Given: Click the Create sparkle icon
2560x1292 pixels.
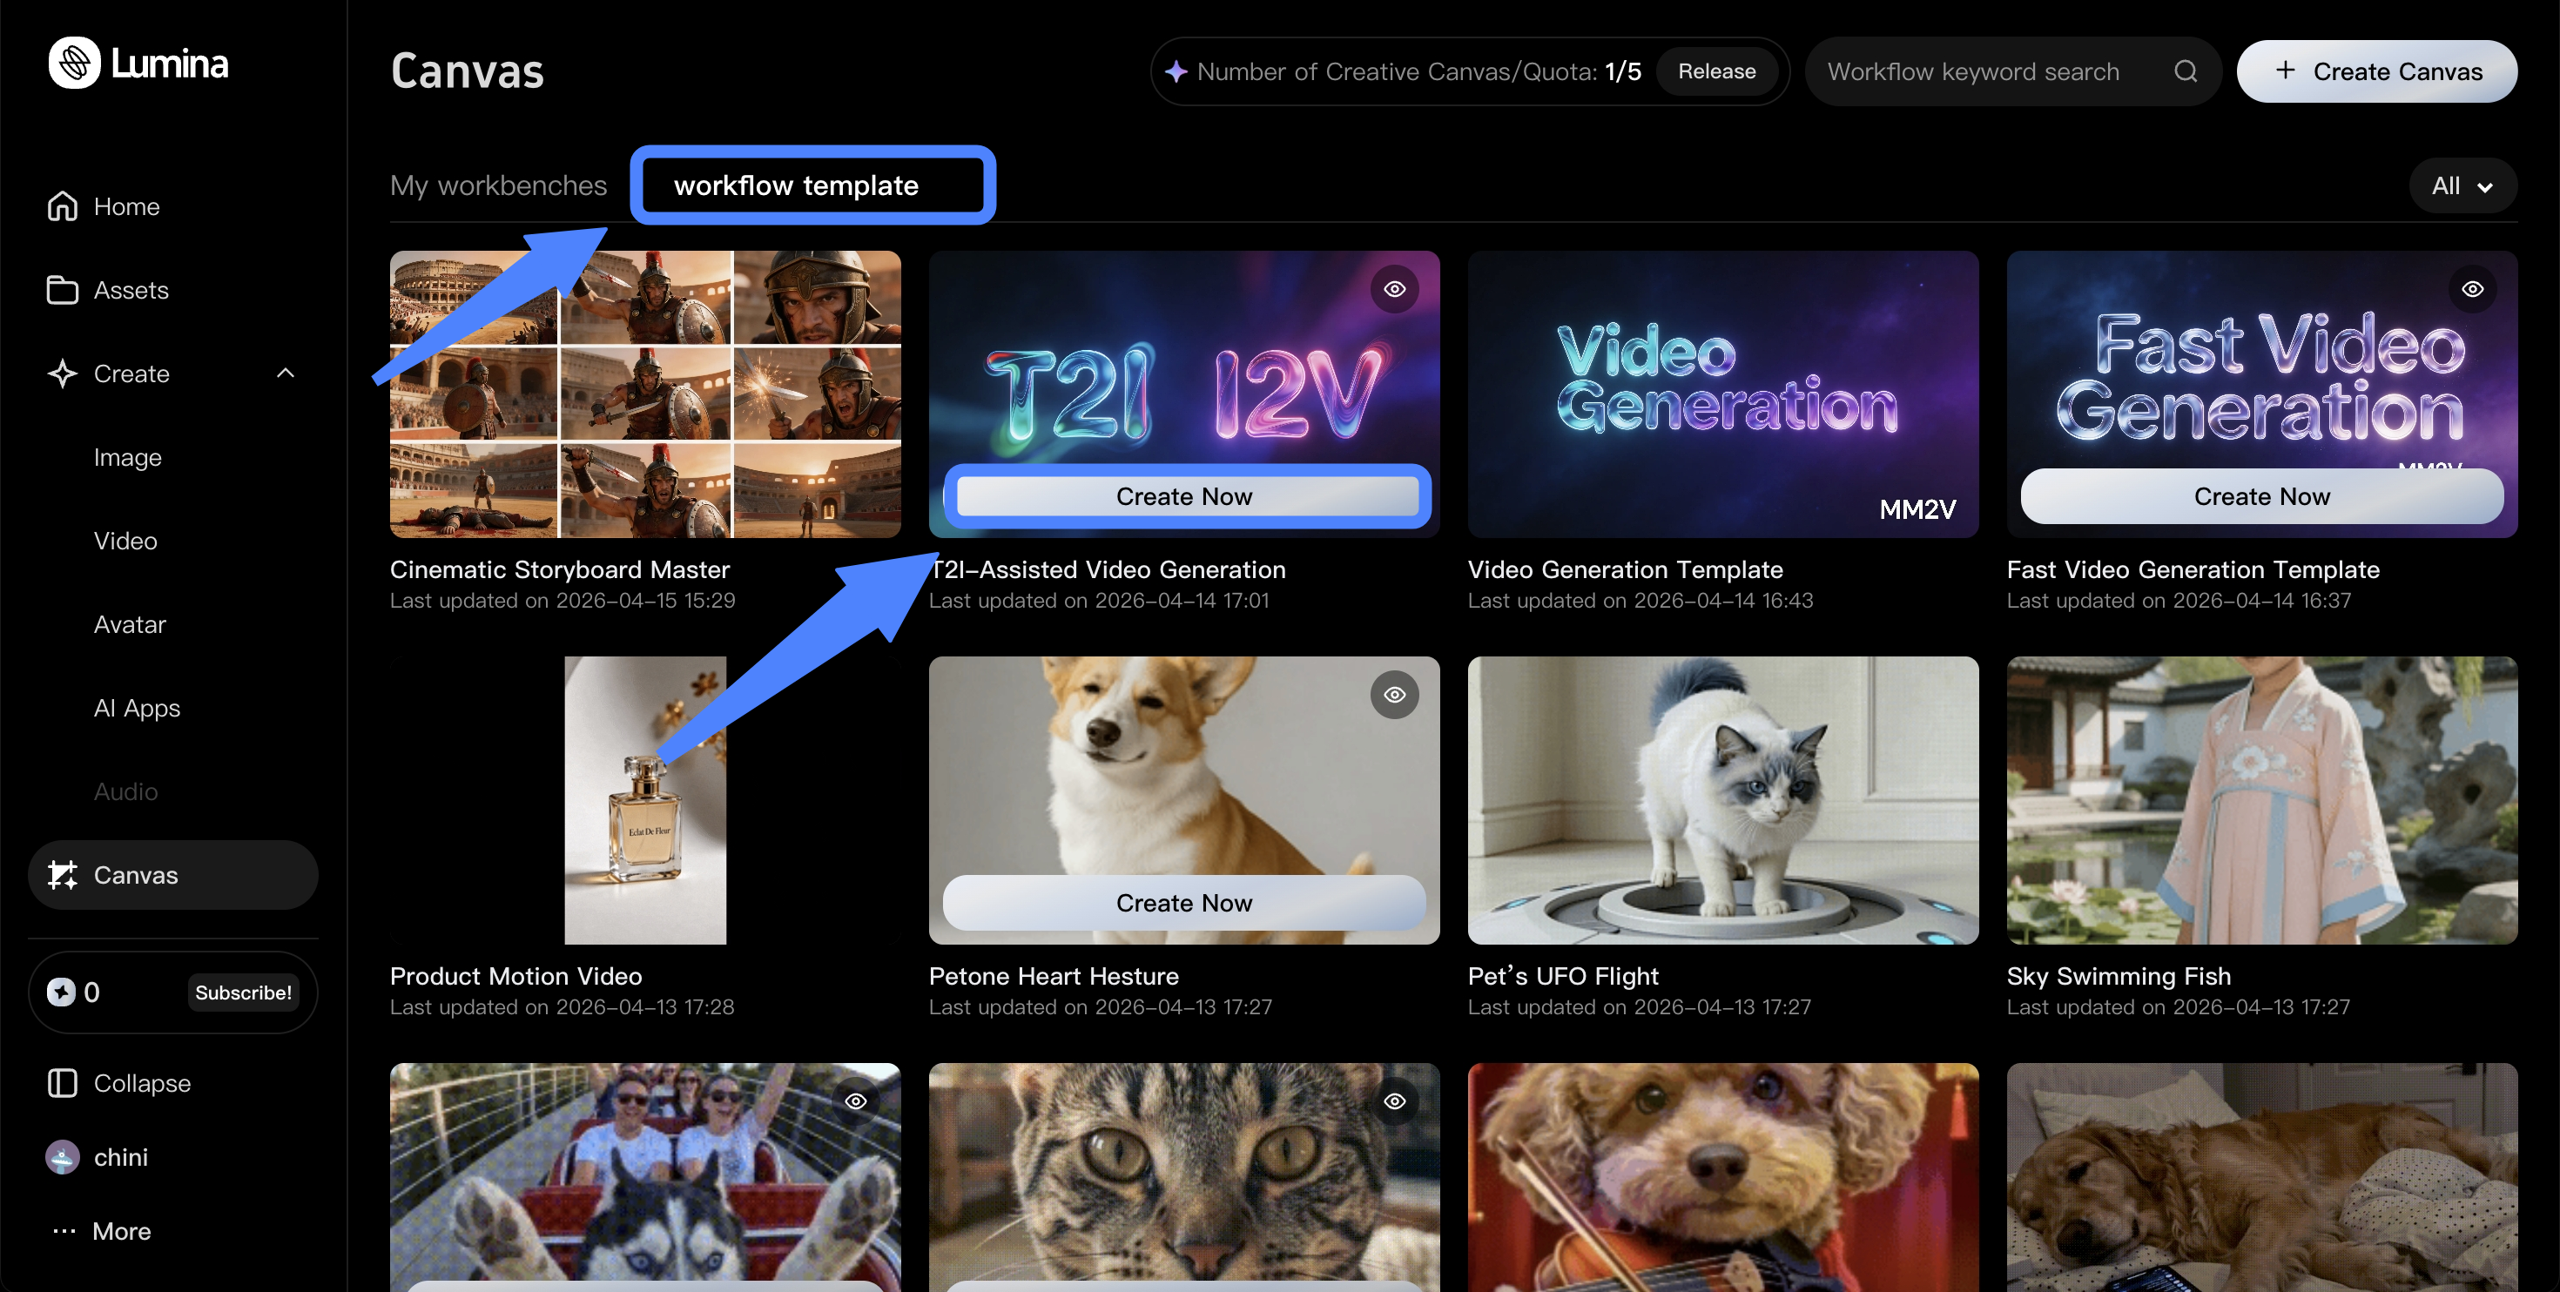Looking at the screenshot, I should tap(63, 373).
